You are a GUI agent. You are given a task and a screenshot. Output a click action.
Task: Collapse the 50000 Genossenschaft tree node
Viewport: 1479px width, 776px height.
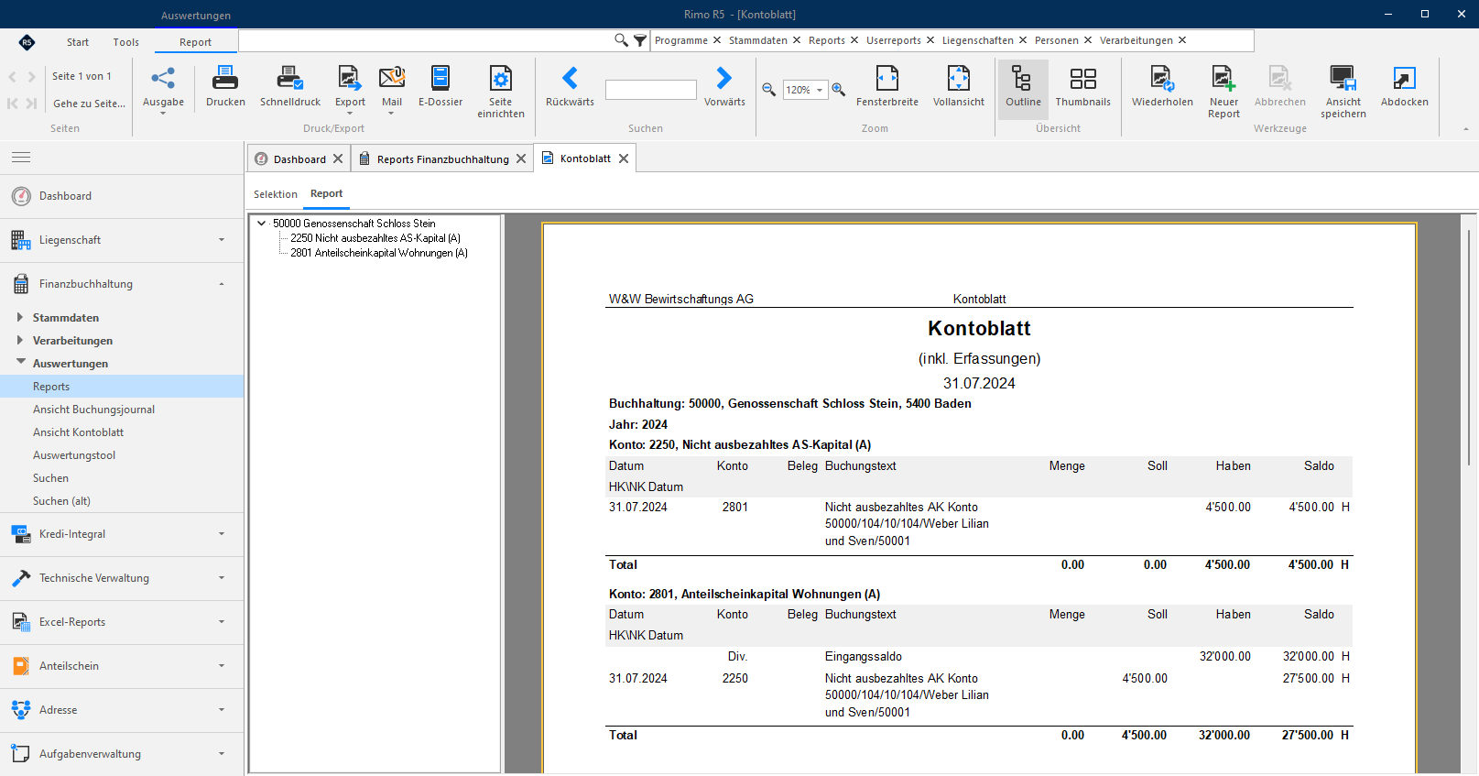click(x=262, y=223)
